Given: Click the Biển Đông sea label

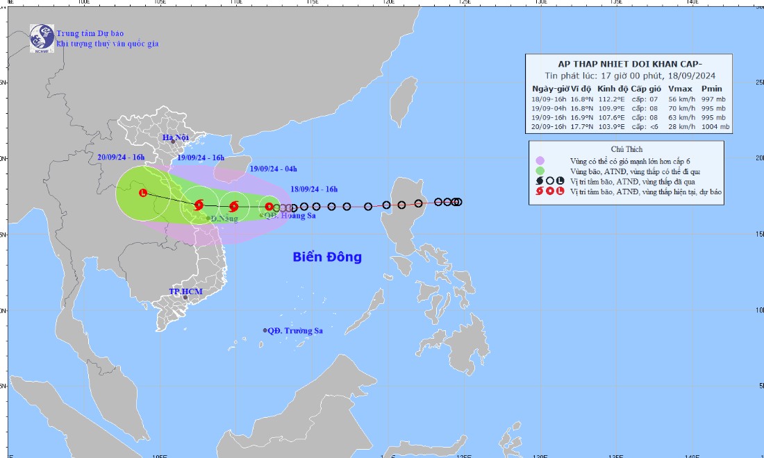Looking at the screenshot, I should pos(327,257).
